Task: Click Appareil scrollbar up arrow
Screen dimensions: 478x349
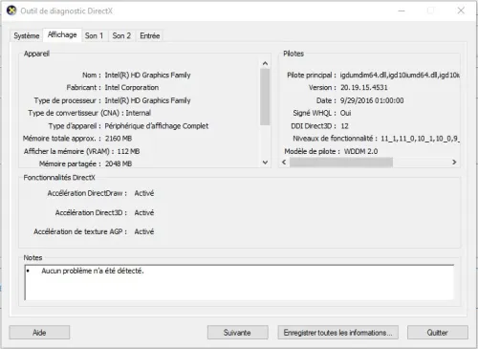Action: point(265,63)
